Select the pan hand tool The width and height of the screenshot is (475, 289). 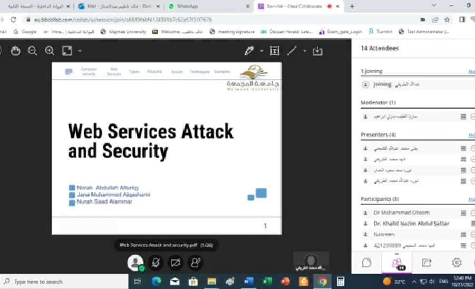point(15,51)
